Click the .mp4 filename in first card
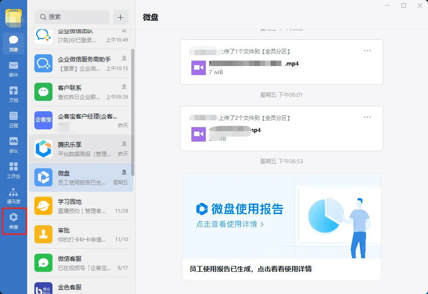This screenshot has width=428, height=294. [x=291, y=64]
